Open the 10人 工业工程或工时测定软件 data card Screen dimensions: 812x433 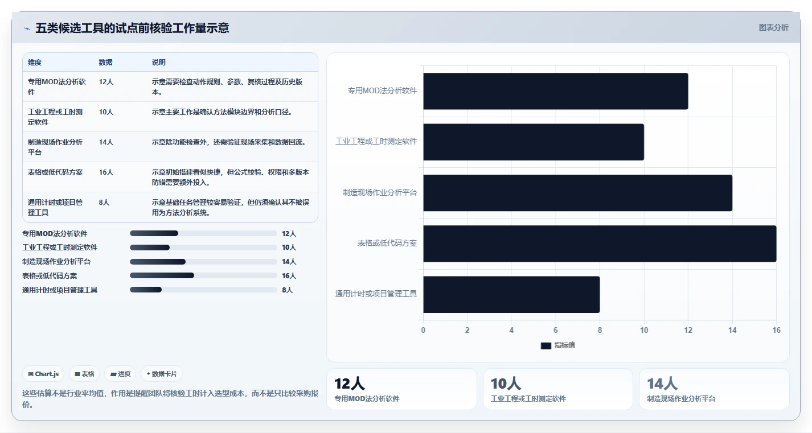[x=557, y=389]
